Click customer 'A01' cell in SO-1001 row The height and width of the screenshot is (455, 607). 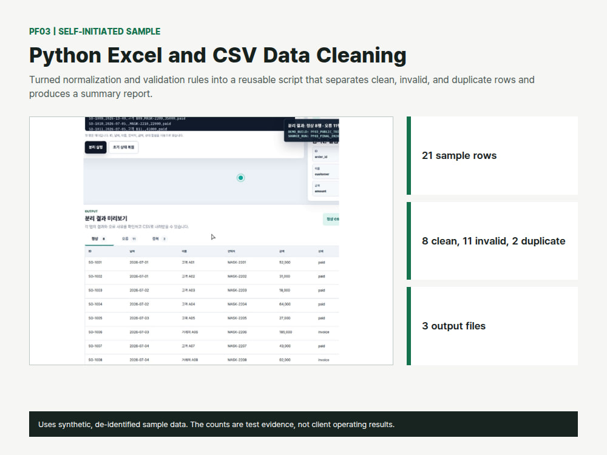188,262
